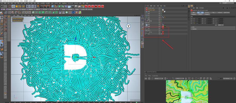Toggle the Y axis lock
Image resolution: width=236 pixels, height=103 pixels.
(31, 6)
